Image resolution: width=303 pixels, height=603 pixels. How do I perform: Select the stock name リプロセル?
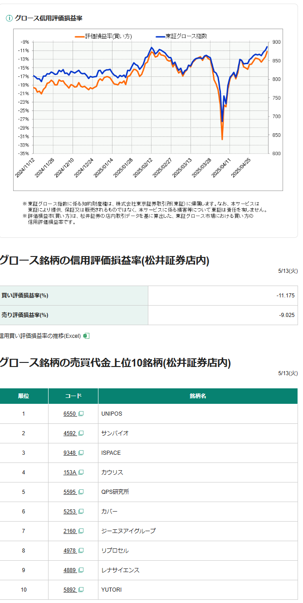coord(115,551)
